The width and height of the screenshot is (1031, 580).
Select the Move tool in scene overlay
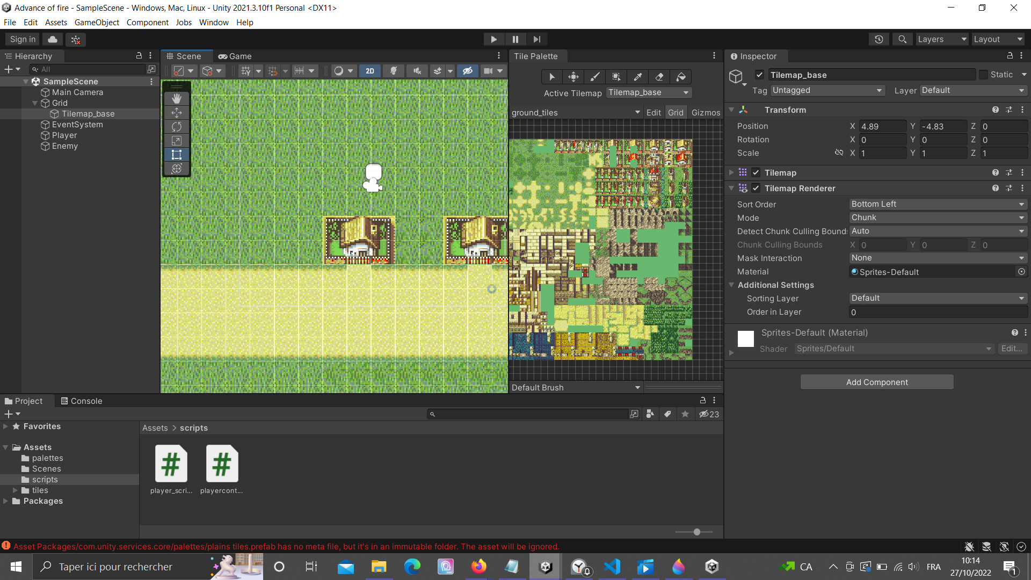(177, 113)
